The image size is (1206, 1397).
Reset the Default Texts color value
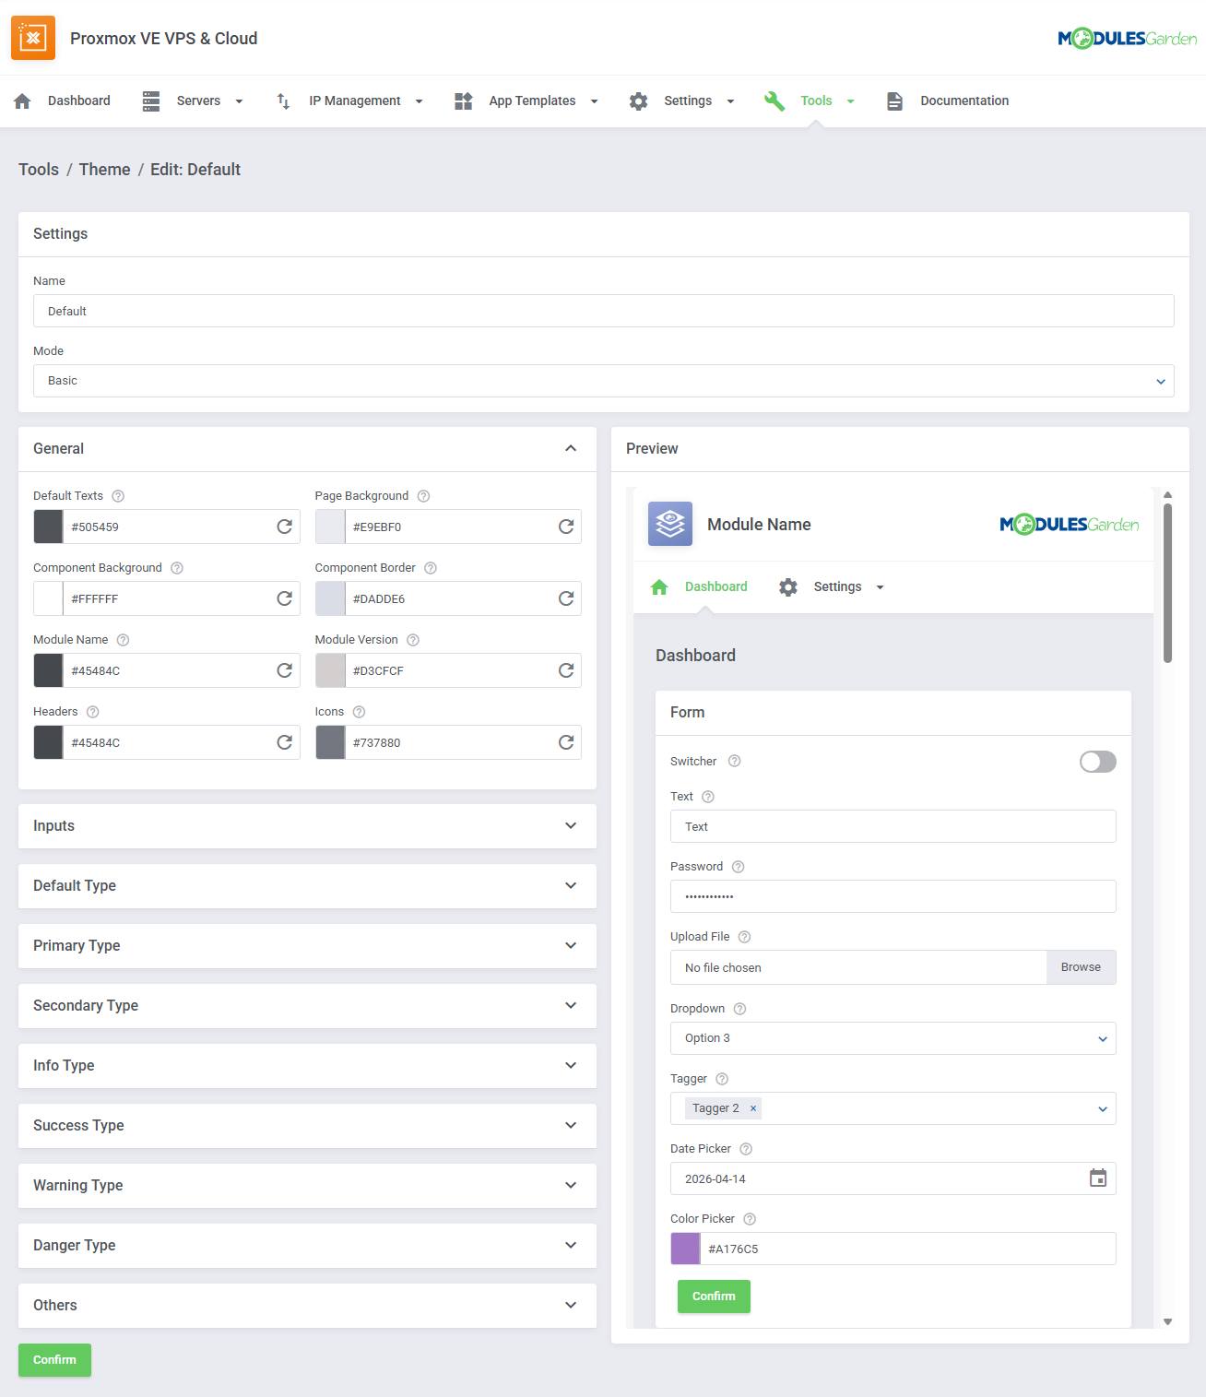(284, 527)
